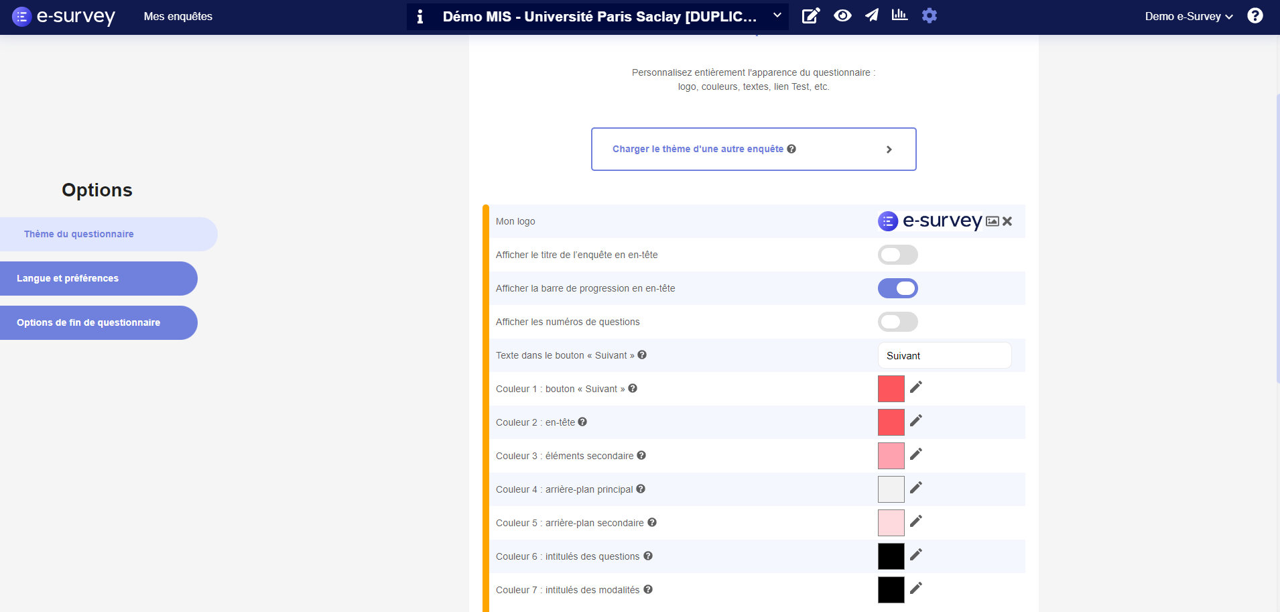Screen dimensions: 1280x612
Task: Expand the load theme chevron arrow
Action: tap(890, 149)
